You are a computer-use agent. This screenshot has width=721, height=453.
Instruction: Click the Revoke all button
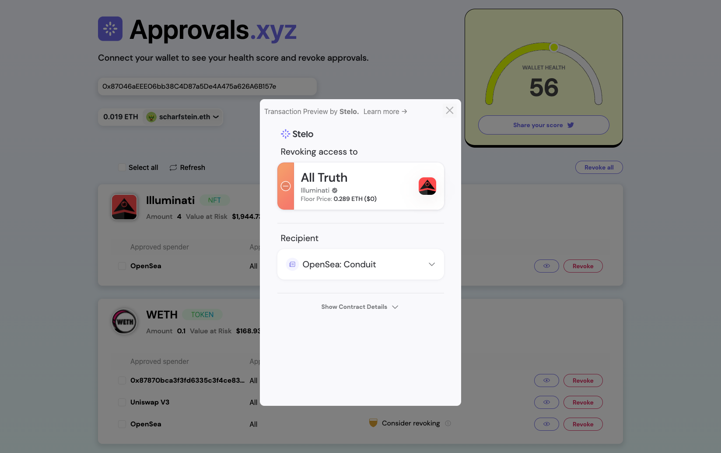[599, 167]
